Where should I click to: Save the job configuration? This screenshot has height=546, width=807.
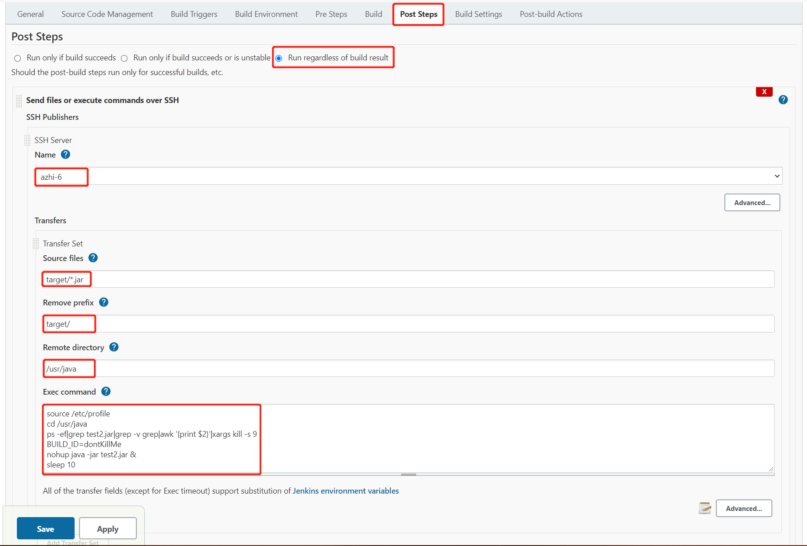pos(45,529)
